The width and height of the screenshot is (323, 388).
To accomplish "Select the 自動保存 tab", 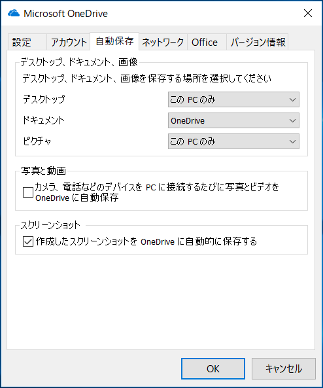I will [x=114, y=41].
